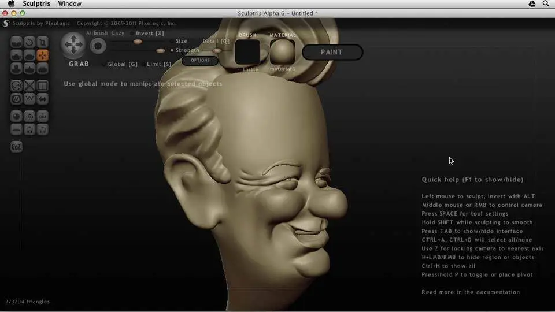Open the Sculptris menu
The width and height of the screenshot is (555, 312).
[36, 4]
